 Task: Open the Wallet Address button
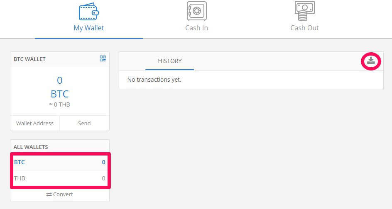click(x=35, y=123)
